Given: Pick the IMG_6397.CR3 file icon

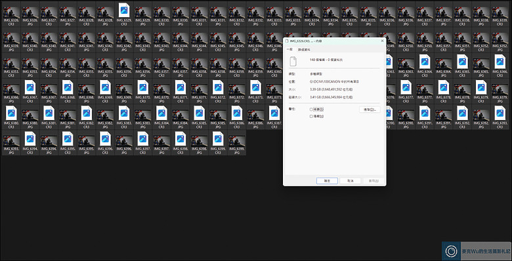Looking at the screenshot, I should tap(143, 138).
